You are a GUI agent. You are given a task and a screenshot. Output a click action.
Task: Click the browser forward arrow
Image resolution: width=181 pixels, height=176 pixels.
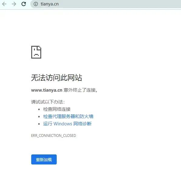click(14, 4)
